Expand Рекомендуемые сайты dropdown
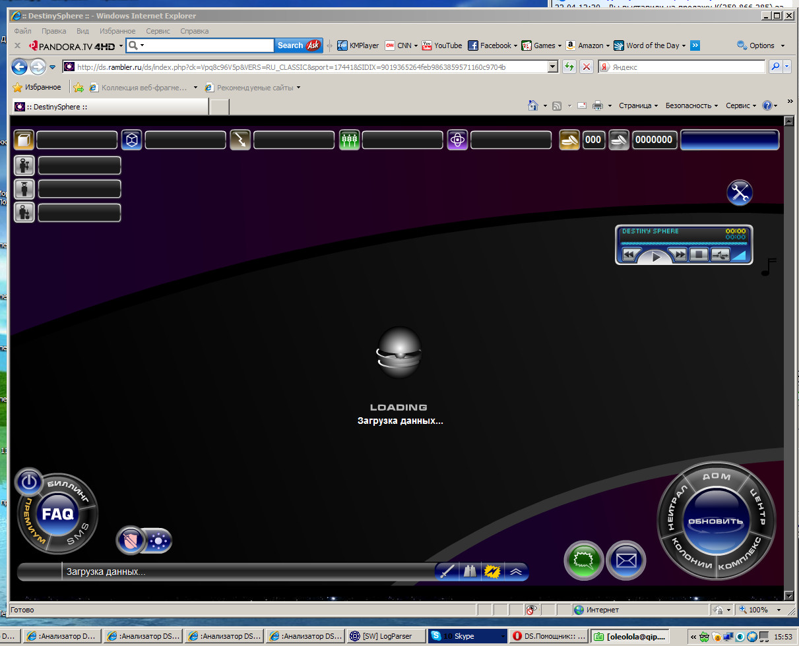This screenshot has height=646, width=799. point(298,87)
